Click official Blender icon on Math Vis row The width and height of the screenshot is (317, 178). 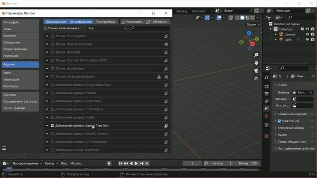pyautogui.click(x=166, y=44)
